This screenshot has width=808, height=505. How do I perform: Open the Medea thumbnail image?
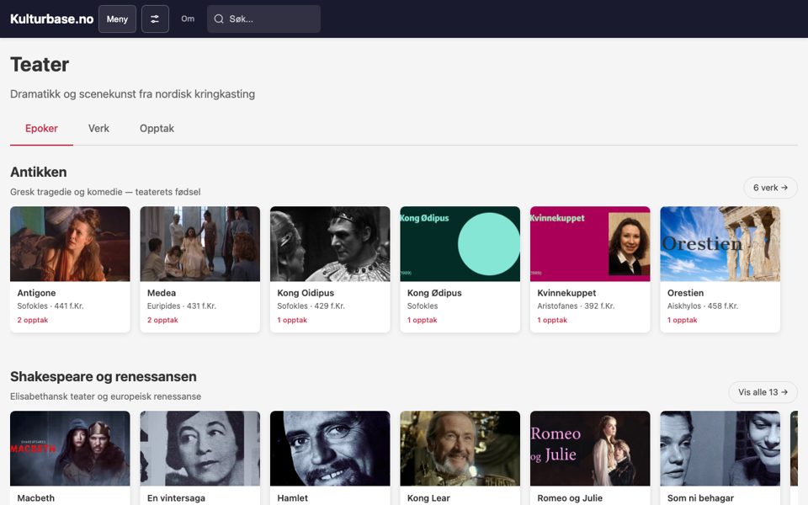click(x=200, y=244)
